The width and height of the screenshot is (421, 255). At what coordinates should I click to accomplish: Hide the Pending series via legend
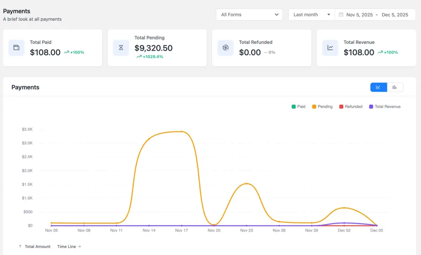tap(322, 106)
